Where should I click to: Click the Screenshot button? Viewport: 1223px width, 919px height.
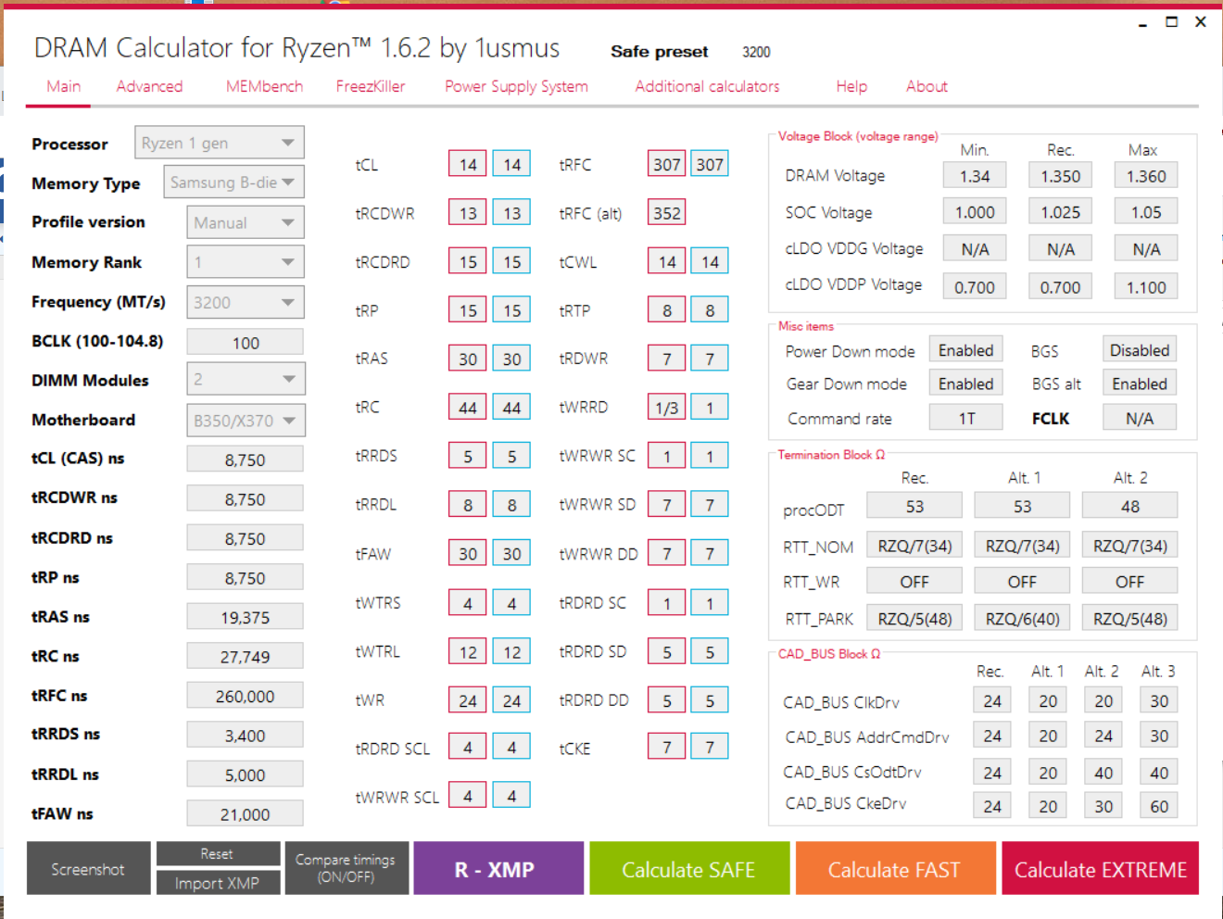click(88, 868)
